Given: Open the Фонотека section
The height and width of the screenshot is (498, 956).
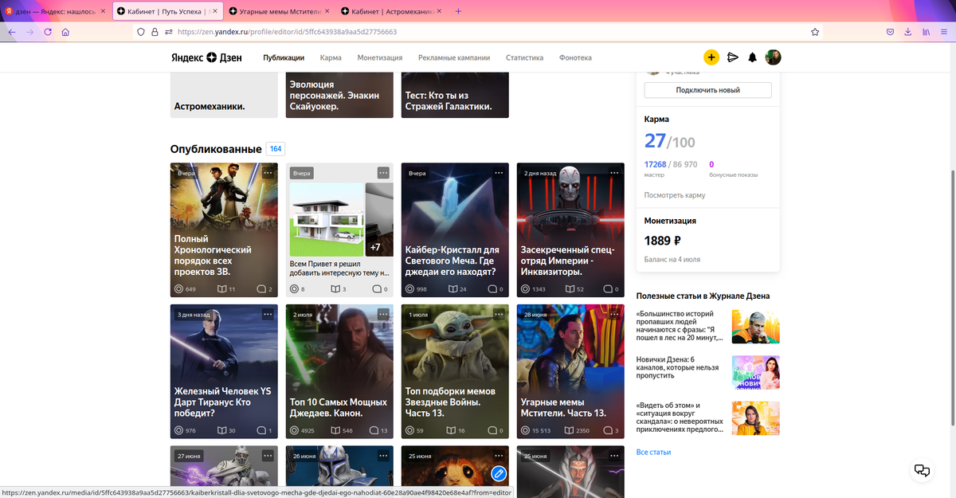Looking at the screenshot, I should (x=575, y=57).
